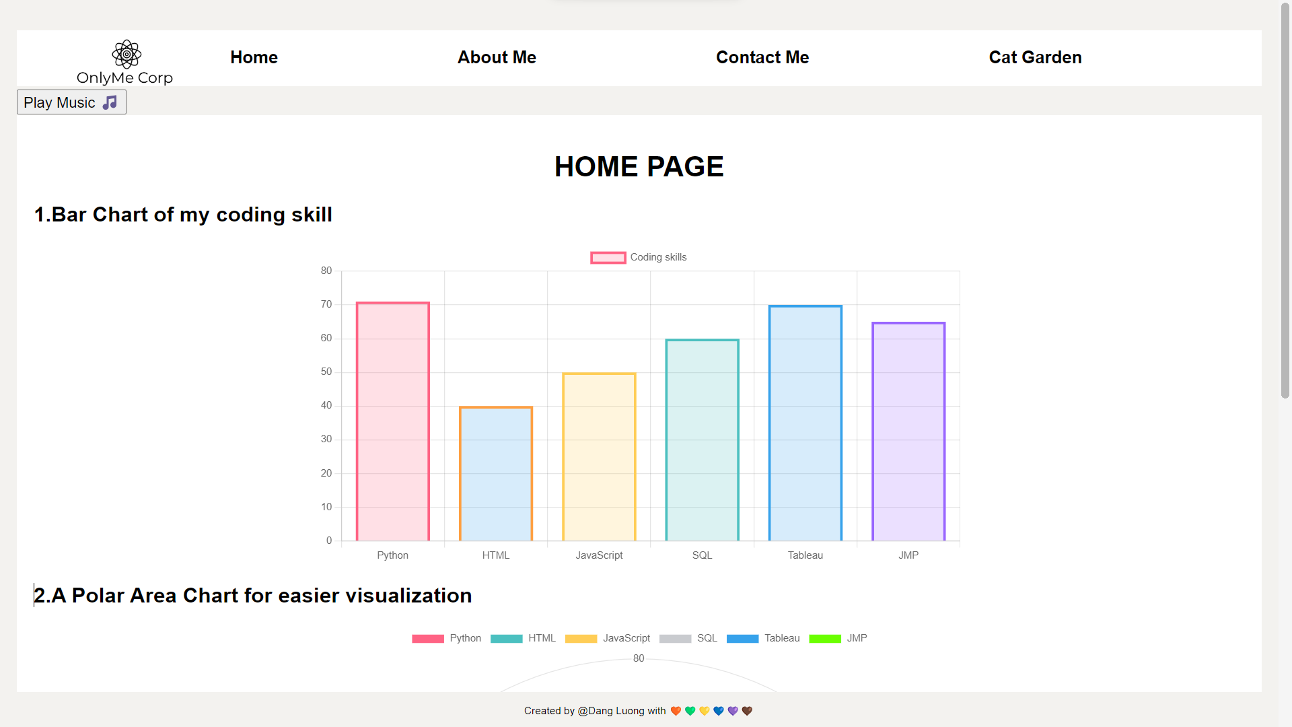Open the Home navigation item
The height and width of the screenshot is (727, 1292).
pos(254,57)
